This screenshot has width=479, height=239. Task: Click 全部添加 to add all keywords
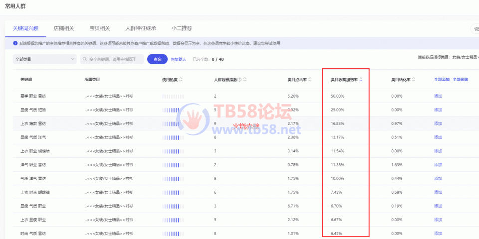click(442, 79)
